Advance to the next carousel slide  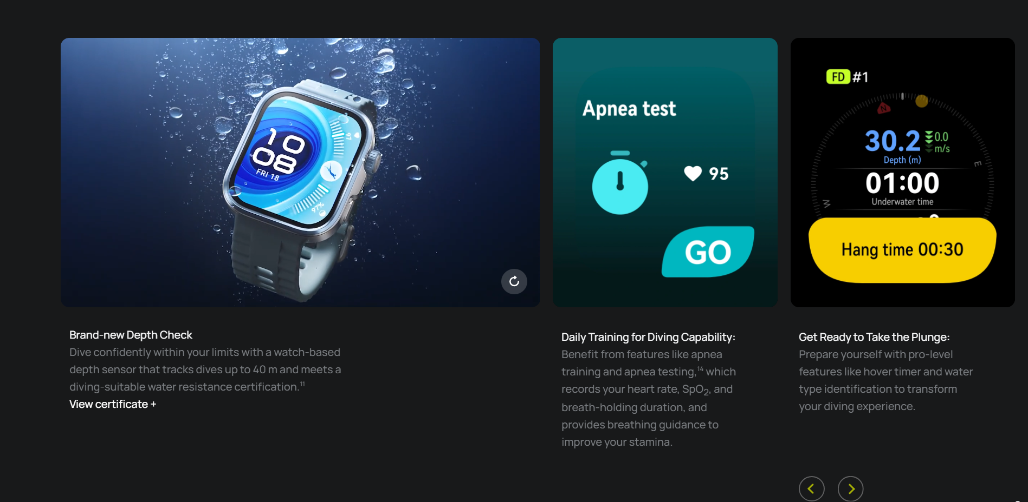(x=851, y=489)
